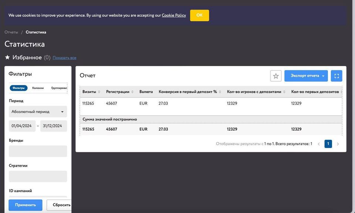Sort by Кол-во игроков с депозитами column
The width and height of the screenshot is (355, 213).
pyautogui.click(x=284, y=92)
